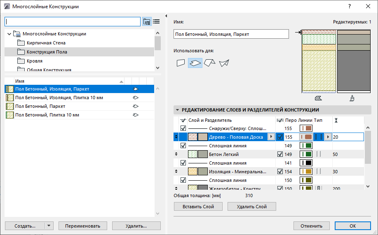Click folder tree scroll down arrow

[x=157, y=68]
